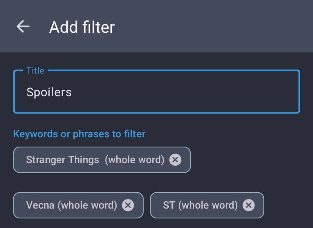
Task: Delete the Vecna keyword with its X
Action: pos(128,205)
